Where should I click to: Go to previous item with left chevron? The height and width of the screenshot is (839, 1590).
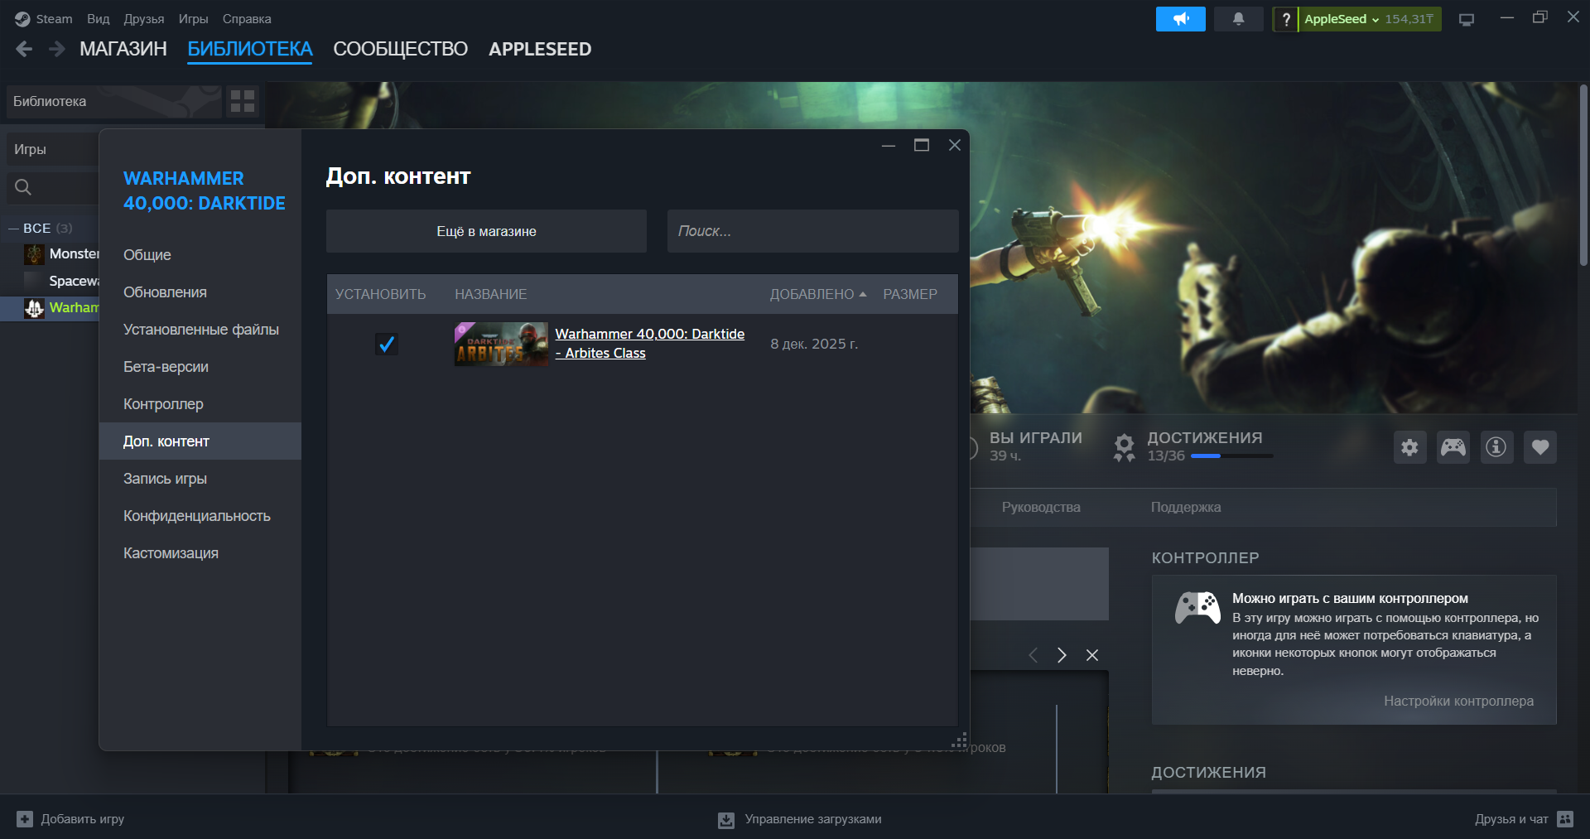click(1033, 655)
